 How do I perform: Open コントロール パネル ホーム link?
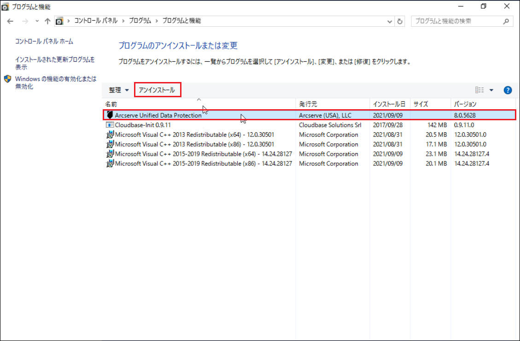(44, 41)
